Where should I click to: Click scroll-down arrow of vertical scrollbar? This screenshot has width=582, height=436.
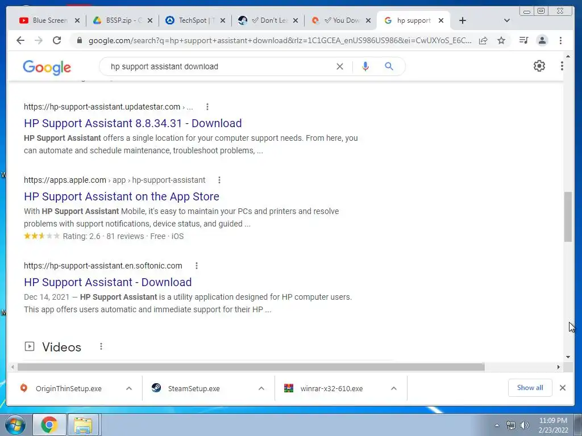coord(568,357)
